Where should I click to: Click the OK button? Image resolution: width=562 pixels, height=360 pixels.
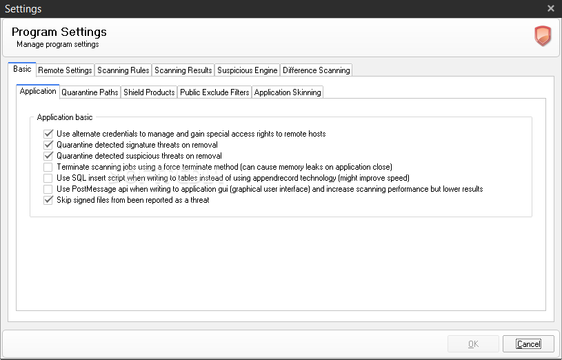[473, 343]
